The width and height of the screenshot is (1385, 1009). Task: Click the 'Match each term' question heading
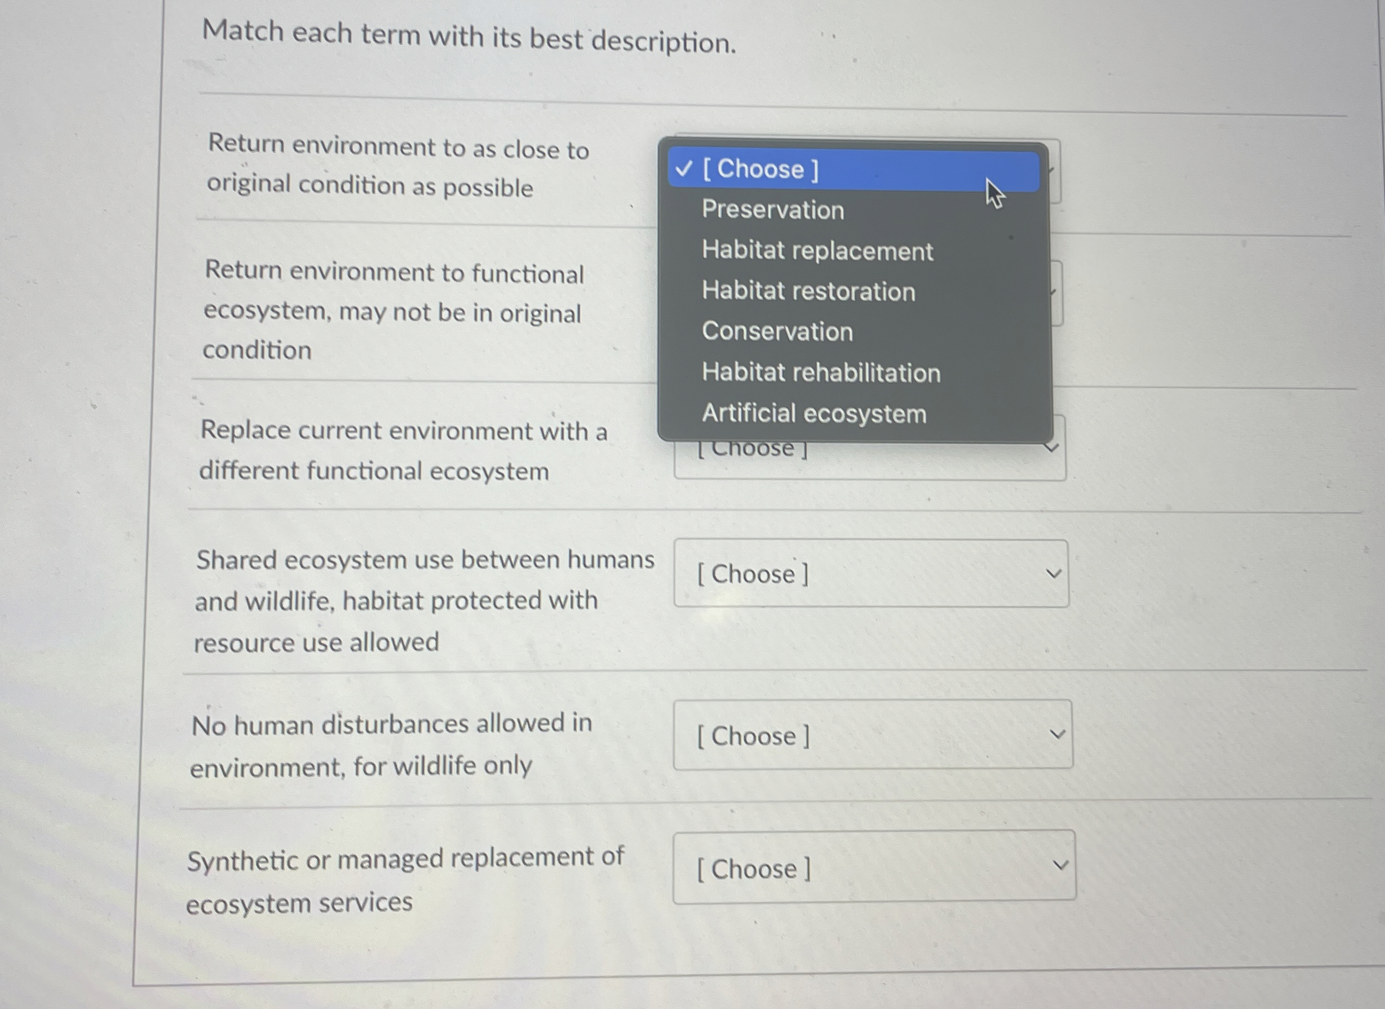[469, 36]
